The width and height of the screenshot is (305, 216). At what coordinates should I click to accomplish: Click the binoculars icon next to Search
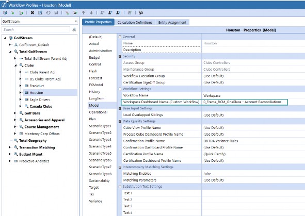point(74,29)
